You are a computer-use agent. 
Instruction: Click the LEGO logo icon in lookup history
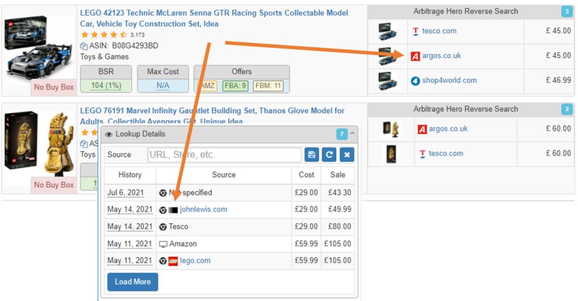[x=173, y=260]
